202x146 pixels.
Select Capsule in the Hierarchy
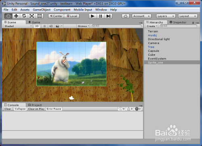pos(172,51)
